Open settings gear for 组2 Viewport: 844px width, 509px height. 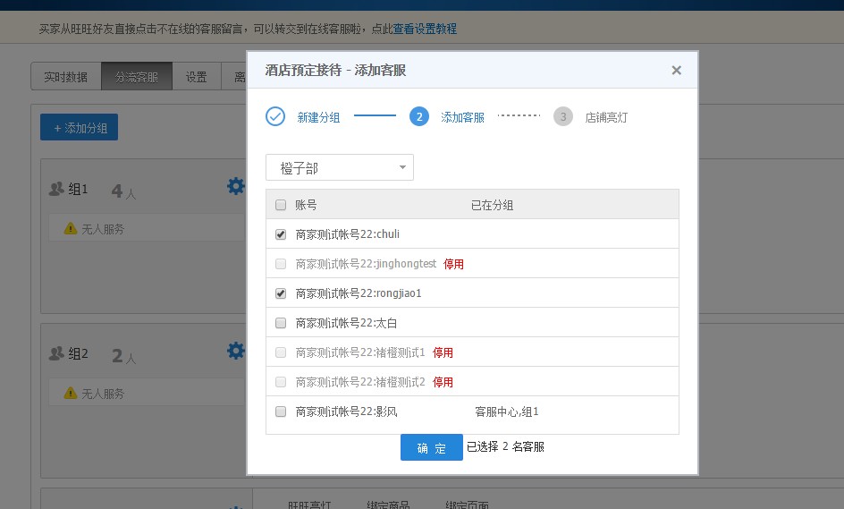(x=236, y=352)
